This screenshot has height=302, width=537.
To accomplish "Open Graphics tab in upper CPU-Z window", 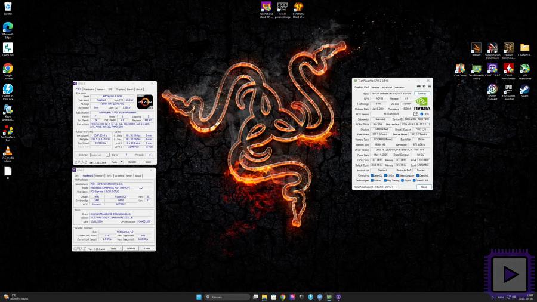I will coord(120,89).
